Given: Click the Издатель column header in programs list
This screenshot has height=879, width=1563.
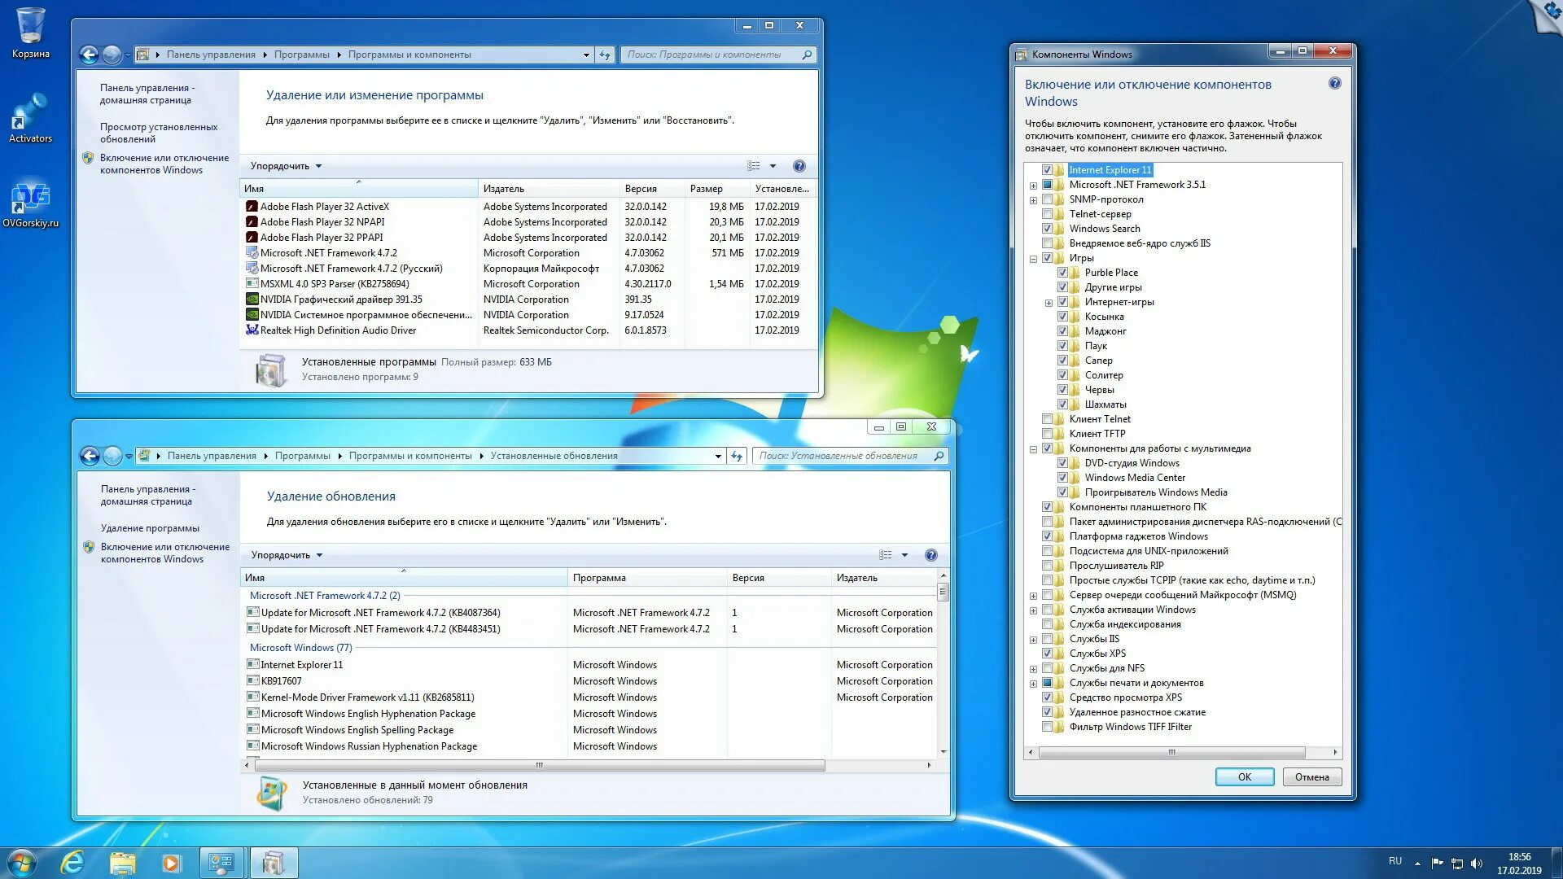Looking at the screenshot, I should [x=503, y=189].
